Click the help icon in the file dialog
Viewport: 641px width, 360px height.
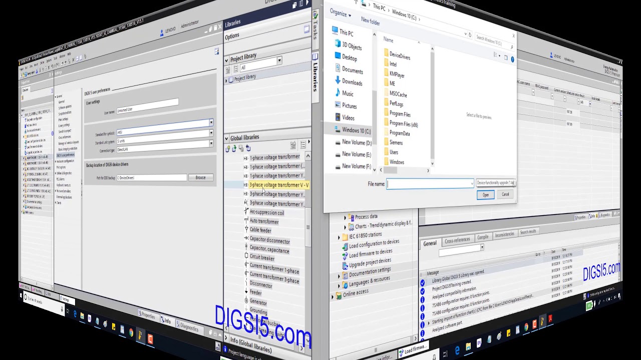click(x=512, y=59)
